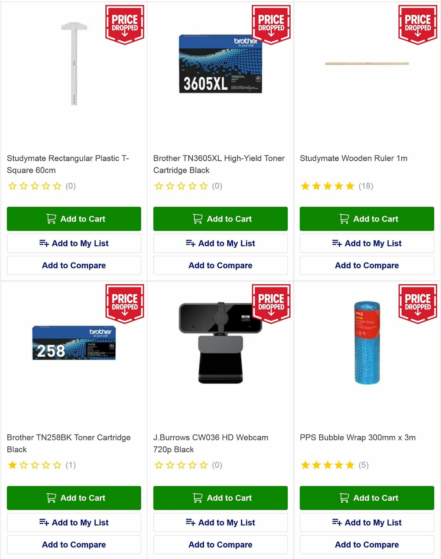The height and width of the screenshot is (559, 441).
Task: Select the first star rating on the T-Square
Action: pyautogui.click(x=12, y=186)
